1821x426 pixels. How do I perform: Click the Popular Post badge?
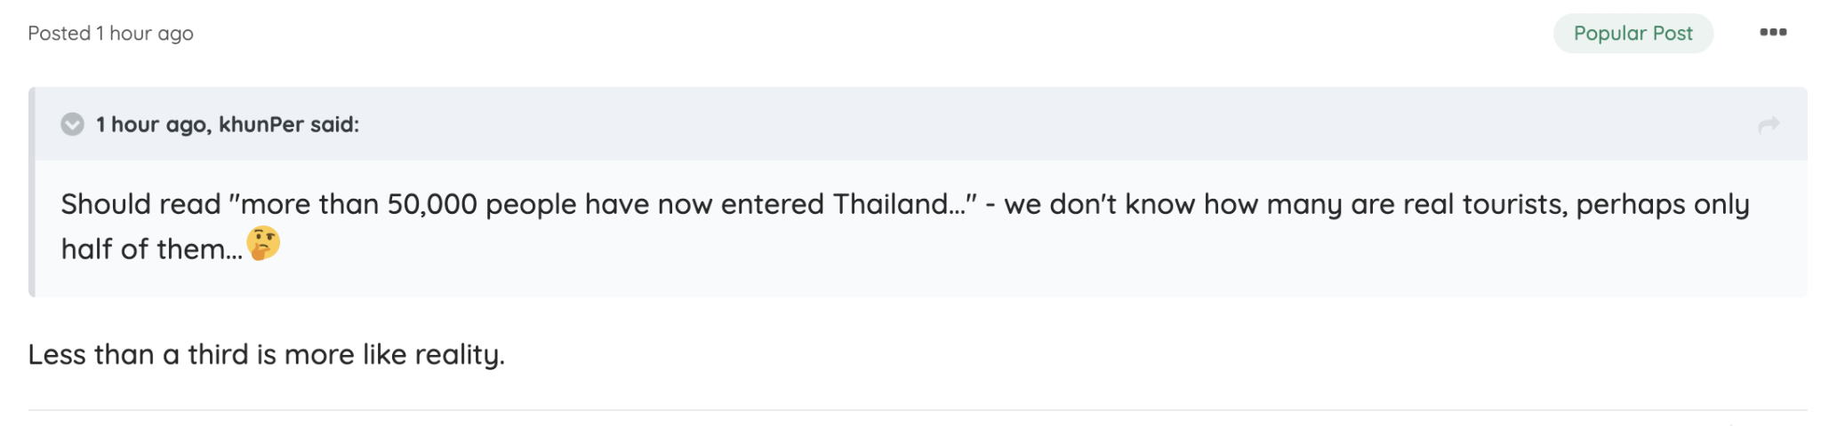pyautogui.click(x=1632, y=34)
